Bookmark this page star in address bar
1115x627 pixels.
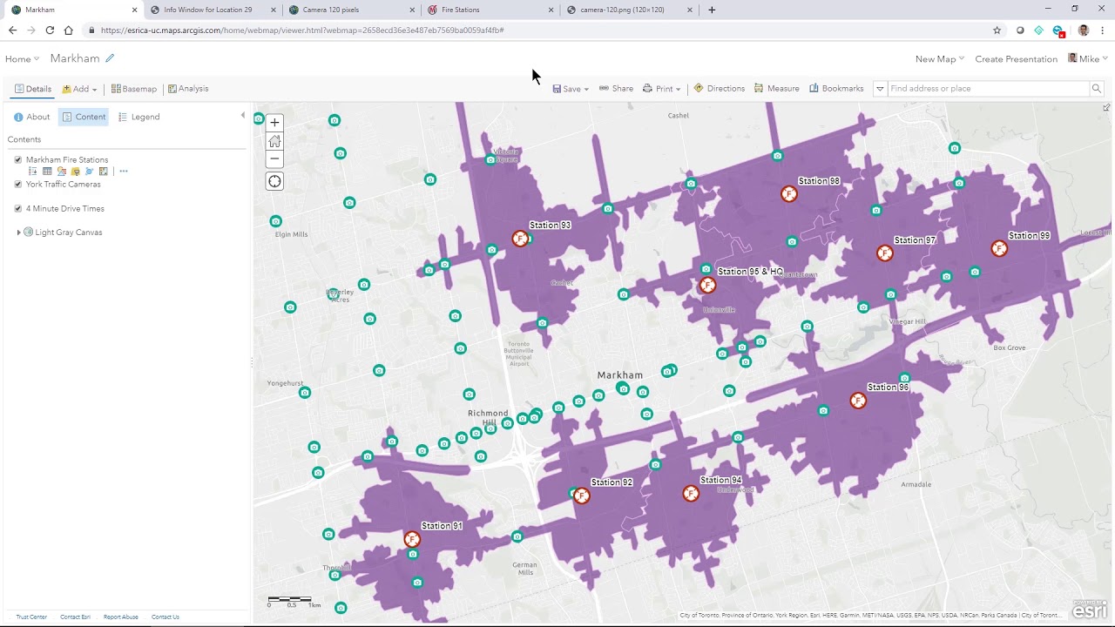[997, 30]
